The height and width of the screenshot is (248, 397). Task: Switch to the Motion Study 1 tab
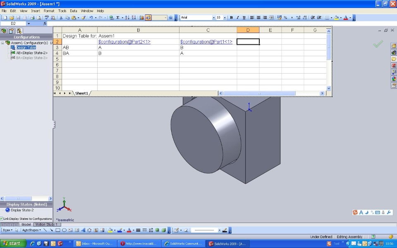46,224
